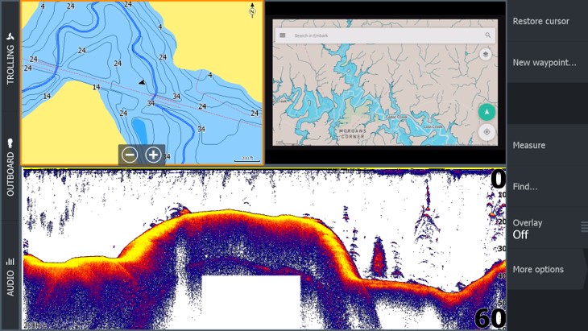This screenshot has width=588, height=331.
Task: Open the hamburger menu in Embark map
Action: point(282,35)
